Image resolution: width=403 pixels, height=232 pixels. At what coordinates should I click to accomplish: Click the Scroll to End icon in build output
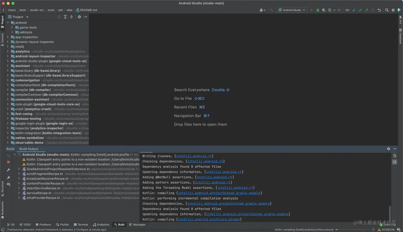395,162
